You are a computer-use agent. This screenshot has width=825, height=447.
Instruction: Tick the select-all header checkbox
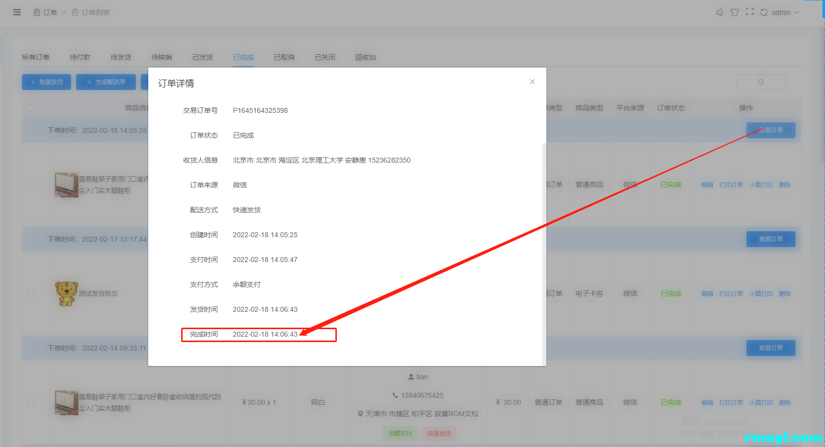click(x=31, y=108)
